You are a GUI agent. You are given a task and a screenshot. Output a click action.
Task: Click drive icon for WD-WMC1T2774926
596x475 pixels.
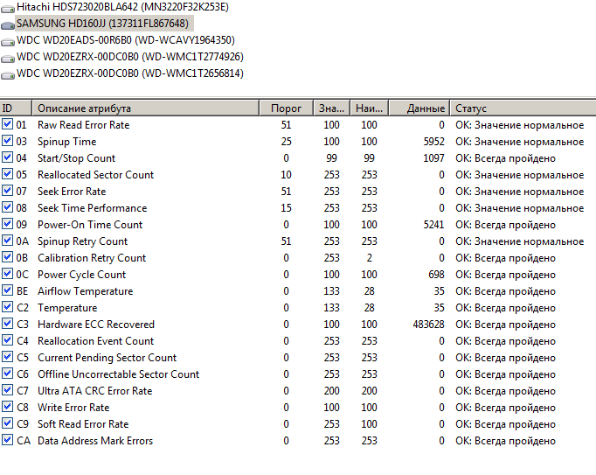[x=8, y=59]
